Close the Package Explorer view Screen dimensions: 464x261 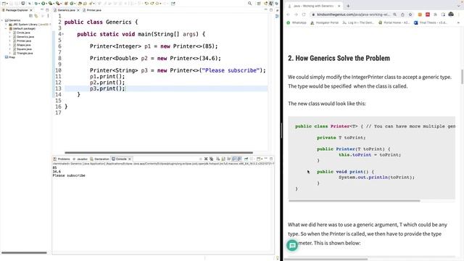pyautogui.click(x=31, y=10)
